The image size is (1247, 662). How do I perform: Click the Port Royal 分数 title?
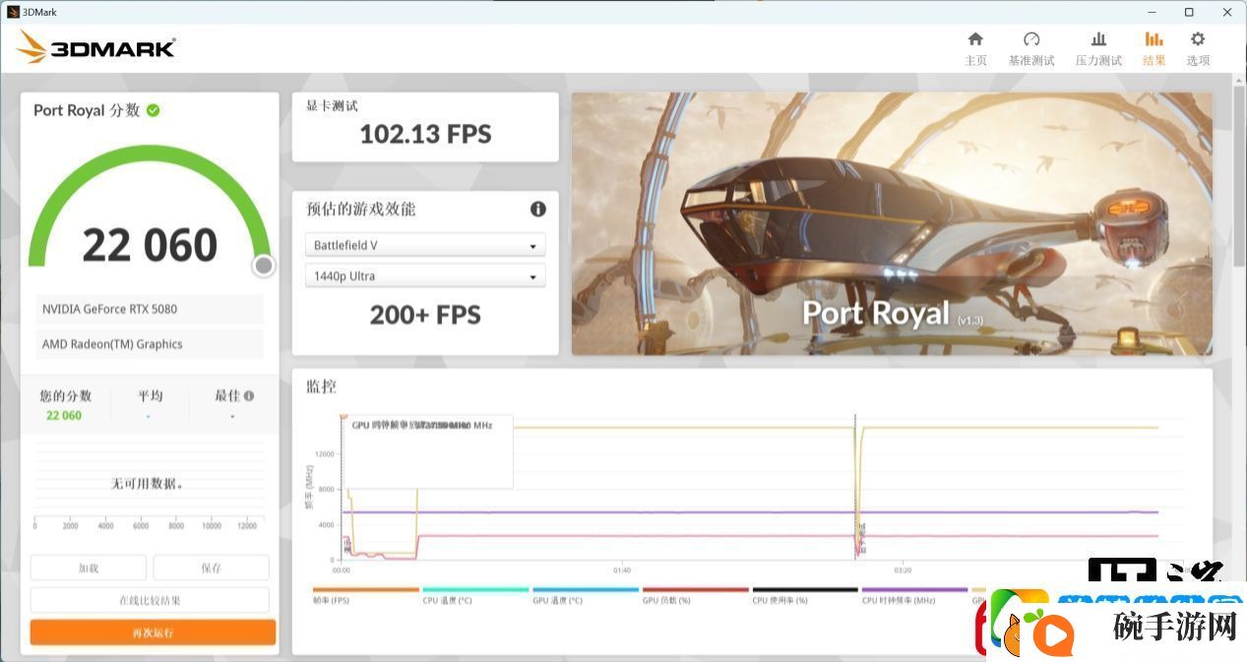87,110
